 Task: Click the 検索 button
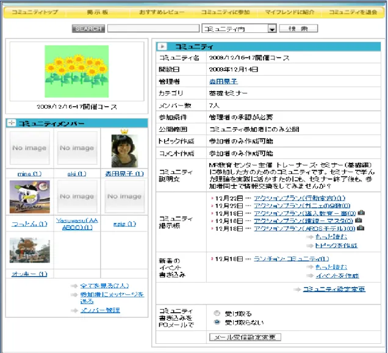pos(298,29)
